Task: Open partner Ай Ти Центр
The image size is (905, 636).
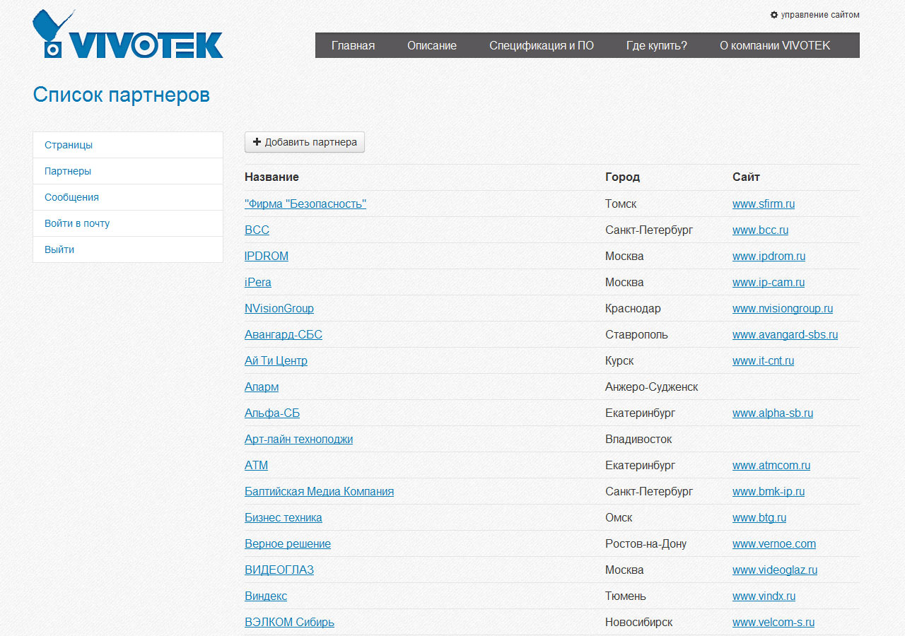Action: (276, 360)
